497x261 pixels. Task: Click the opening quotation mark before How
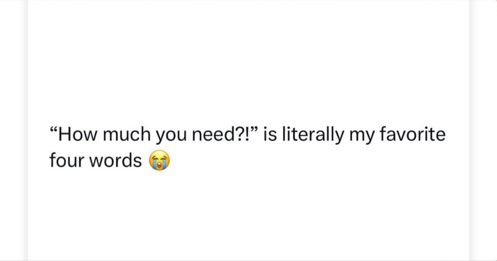53,129
